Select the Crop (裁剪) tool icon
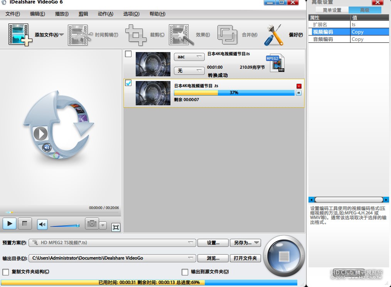Image resolution: width=391 pixels, height=287 pixels. coord(136,35)
